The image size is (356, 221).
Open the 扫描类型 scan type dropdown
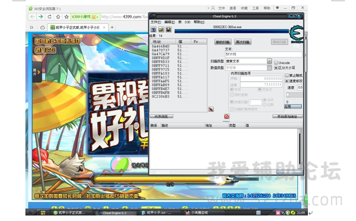tap(269, 61)
